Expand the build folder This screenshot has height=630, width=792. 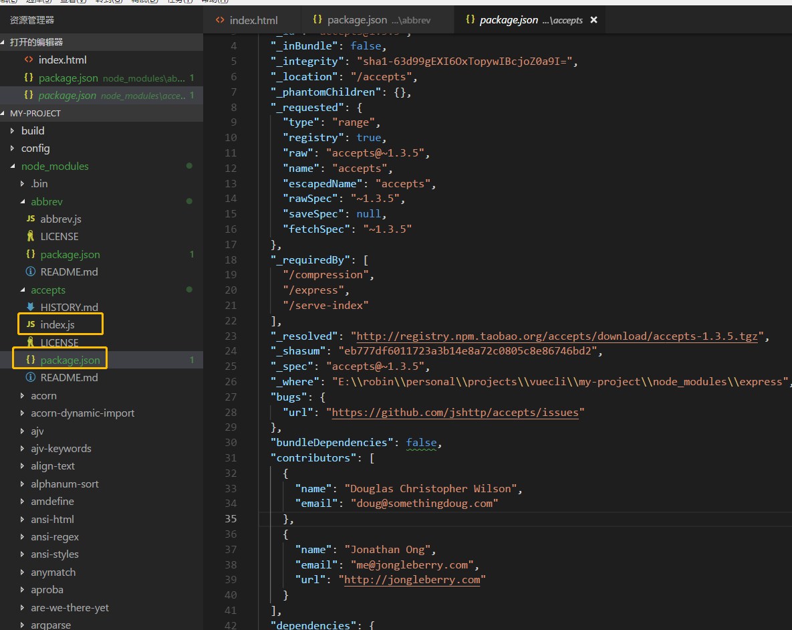click(x=33, y=131)
